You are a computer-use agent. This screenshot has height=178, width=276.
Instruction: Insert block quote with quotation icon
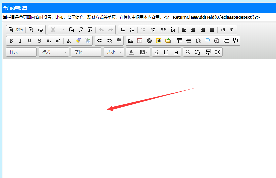point(163,30)
